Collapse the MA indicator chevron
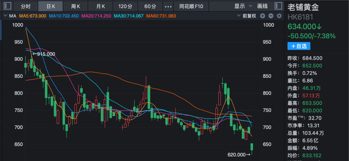349x161 pixels. [5, 16]
